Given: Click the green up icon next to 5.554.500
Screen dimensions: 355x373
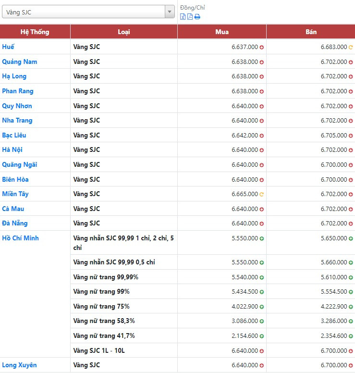Looking at the screenshot, I should 351,292.
